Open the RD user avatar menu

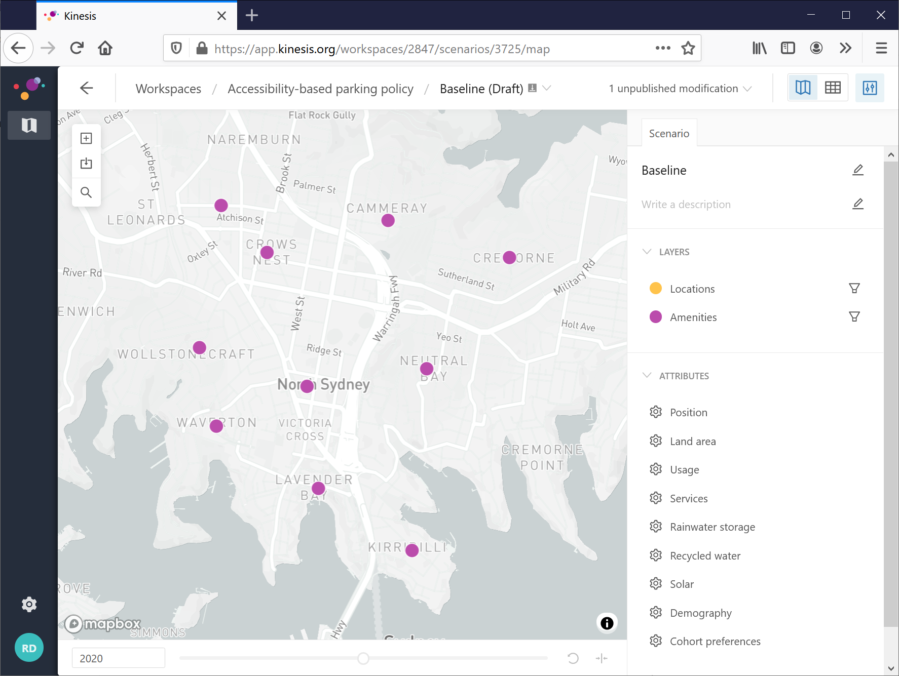pos(29,648)
